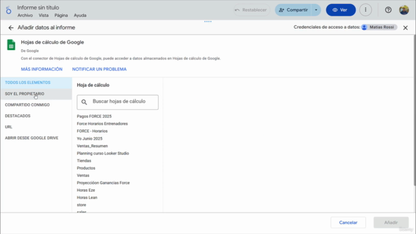The width and height of the screenshot is (416, 234).
Task: Open the three-dot more options menu
Action: [x=365, y=10]
